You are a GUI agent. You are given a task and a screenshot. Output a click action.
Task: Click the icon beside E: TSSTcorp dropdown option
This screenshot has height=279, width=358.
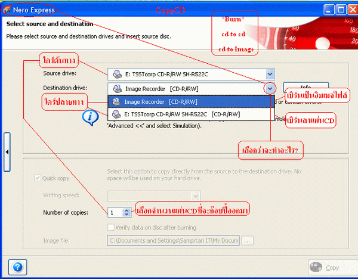116,114
